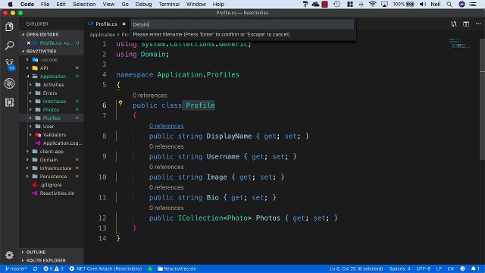The width and height of the screenshot is (485, 273).
Task: Click the code minimap preview
Action: [459, 43]
